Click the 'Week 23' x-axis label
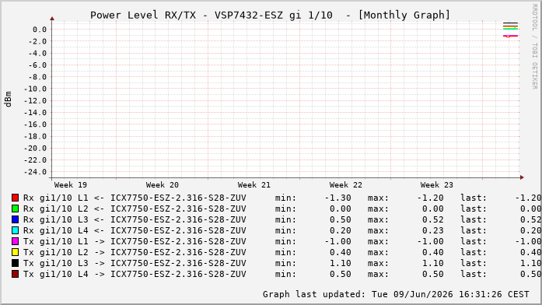Image resolution: width=542 pixels, height=305 pixels. (x=437, y=185)
